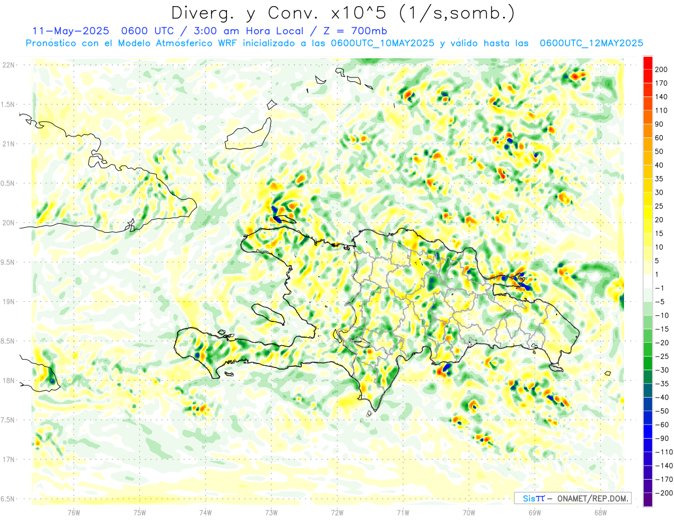Click the '20N' latitude label
This screenshot has width=674, height=520.
point(8,223)
